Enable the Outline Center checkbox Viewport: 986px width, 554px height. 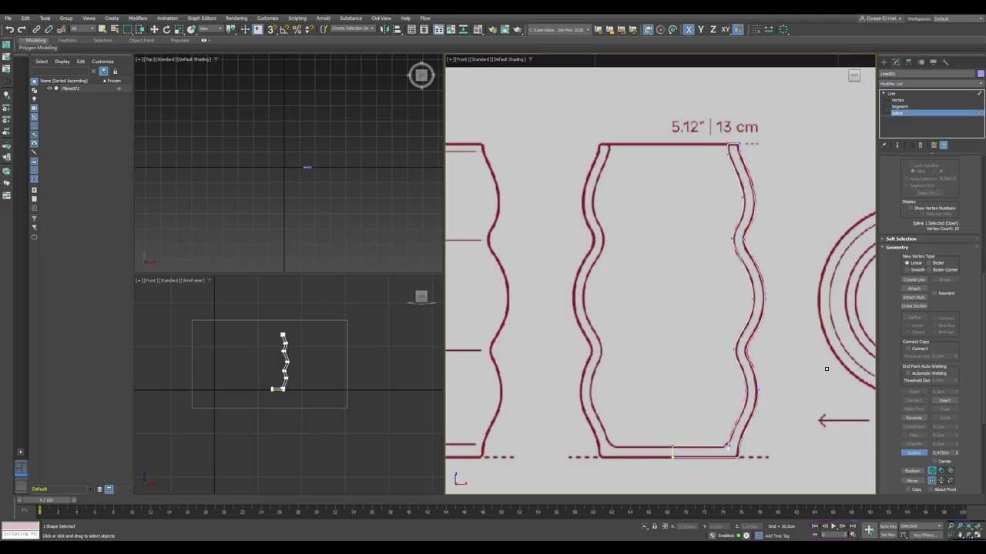pyautogui.click(x=934, y=461)
